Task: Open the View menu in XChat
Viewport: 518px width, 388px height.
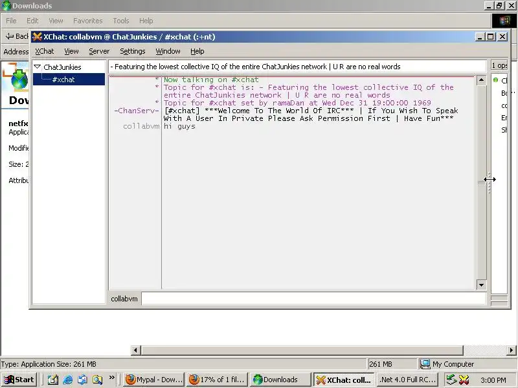Action: pos(71,51)
